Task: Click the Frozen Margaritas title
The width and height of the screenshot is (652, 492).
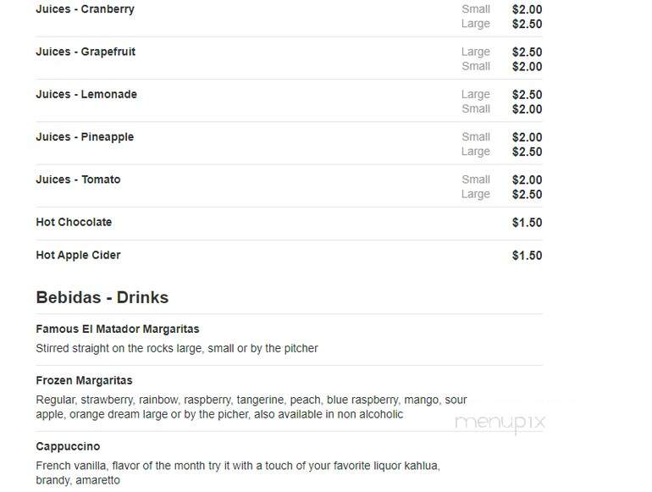Action: 84,380
